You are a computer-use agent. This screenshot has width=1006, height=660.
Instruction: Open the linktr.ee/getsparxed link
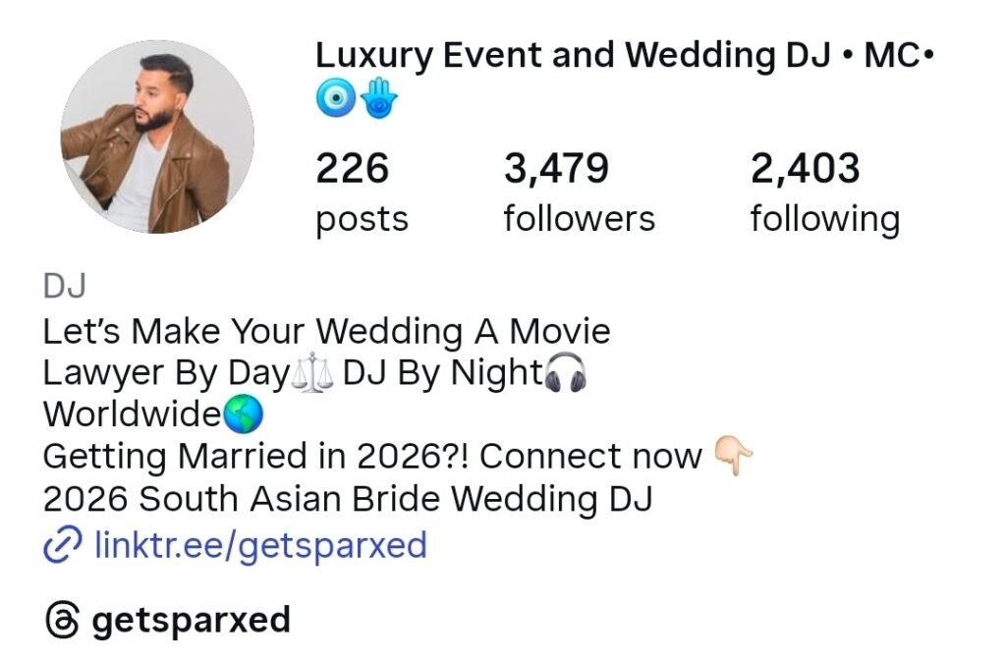coord(260,545)
